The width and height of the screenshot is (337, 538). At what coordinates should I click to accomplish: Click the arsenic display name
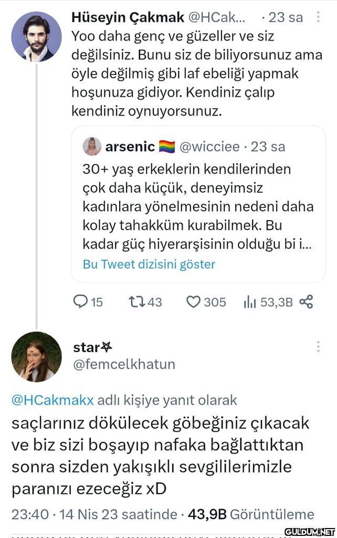tap(130, 147)
